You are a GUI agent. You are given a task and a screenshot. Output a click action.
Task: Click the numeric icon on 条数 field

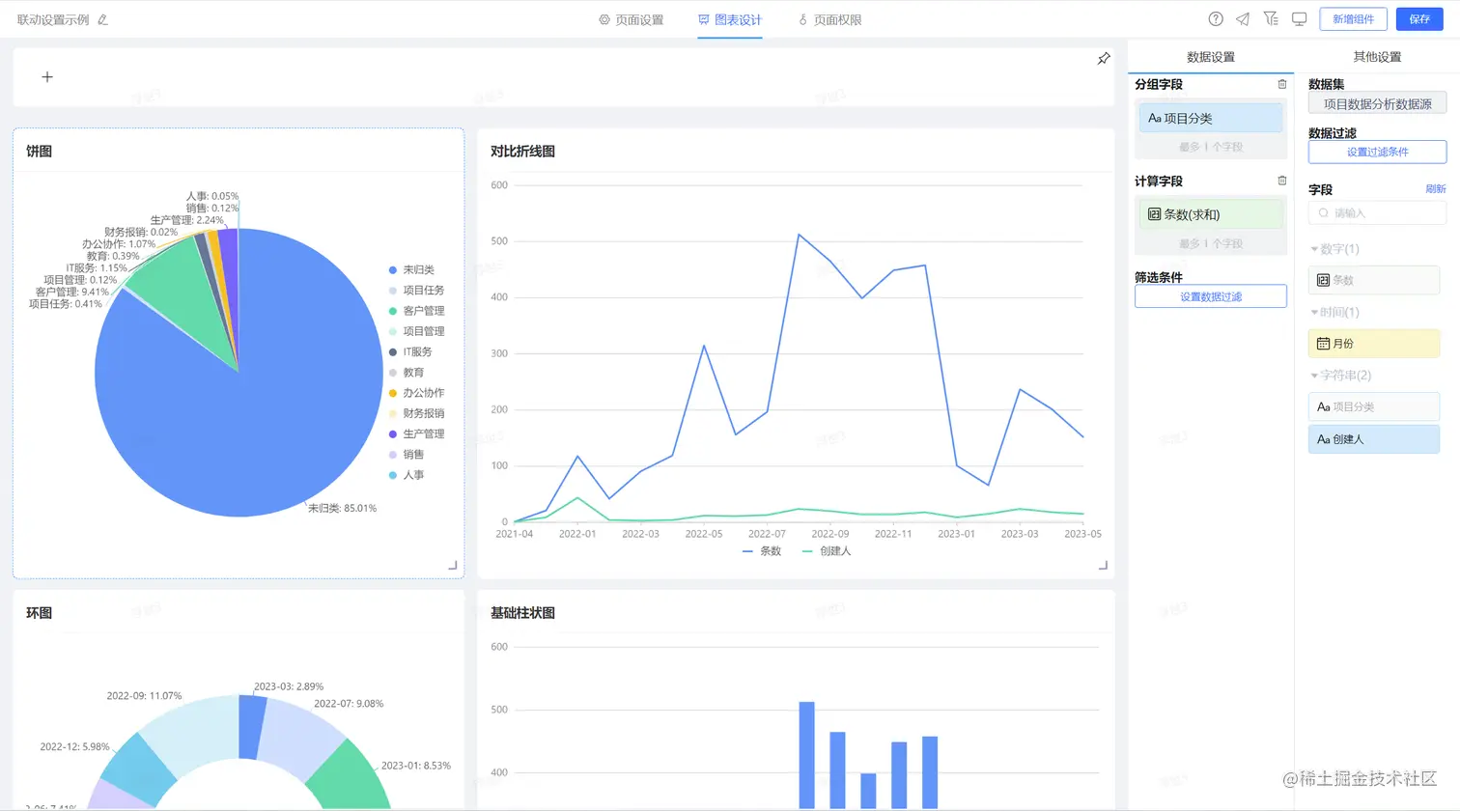1324,280
